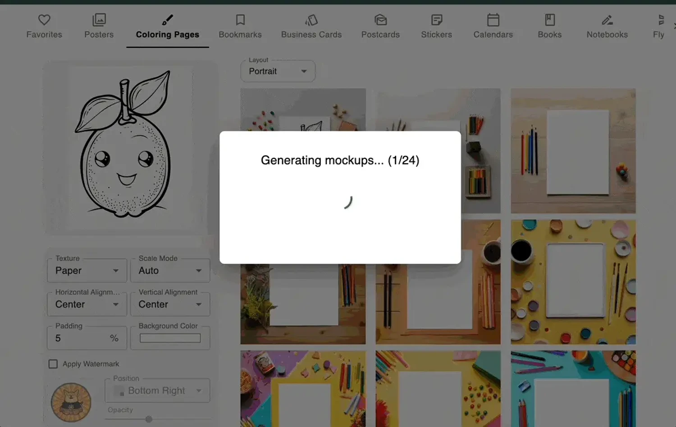Image resolution: width=676 pixels, height=427 pixels.
Task: Open the Vertical Alignment dropdown
Action: coord(170,304)
